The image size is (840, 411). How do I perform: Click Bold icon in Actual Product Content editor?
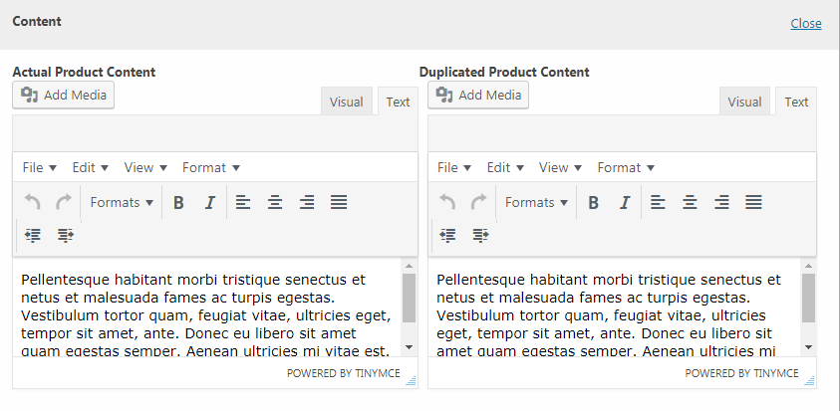[179, 202]
